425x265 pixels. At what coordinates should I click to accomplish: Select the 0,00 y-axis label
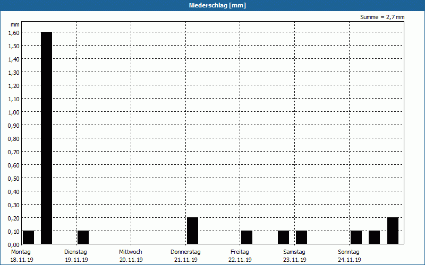[x=14, y=245]
